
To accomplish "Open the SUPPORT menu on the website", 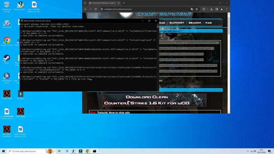I will point(177,23).
